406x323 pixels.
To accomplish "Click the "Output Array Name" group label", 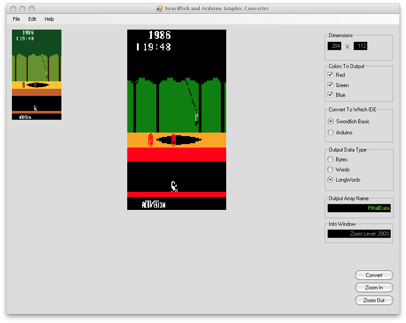I will (x=349, y=198).
